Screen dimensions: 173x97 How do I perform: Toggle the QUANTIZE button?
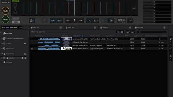pos(15,1)
